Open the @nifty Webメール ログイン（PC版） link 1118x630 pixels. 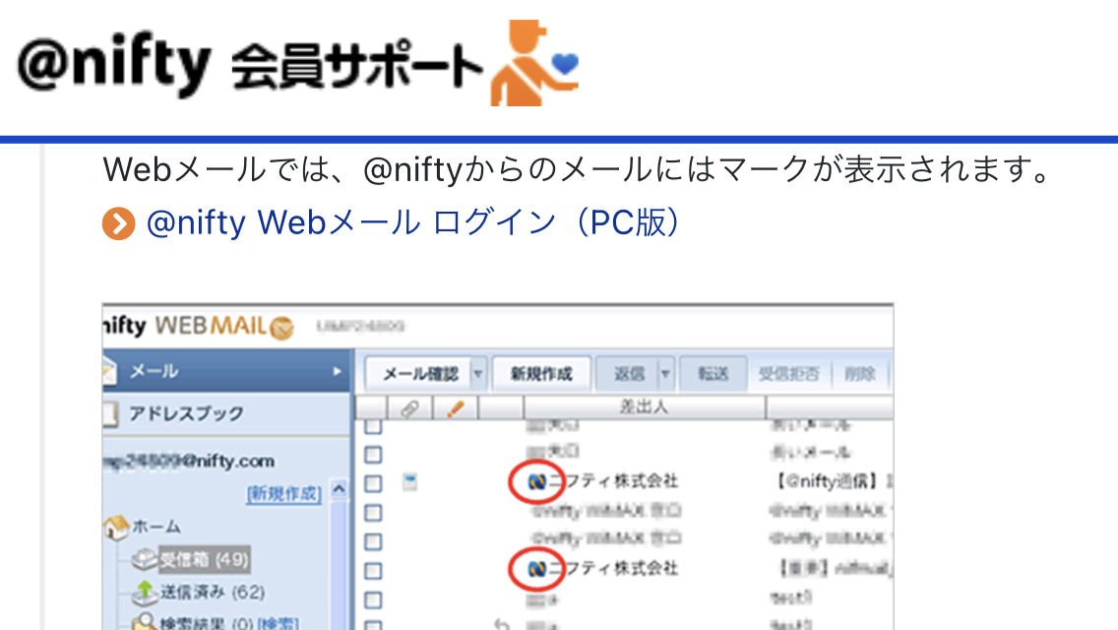point(412,222)
